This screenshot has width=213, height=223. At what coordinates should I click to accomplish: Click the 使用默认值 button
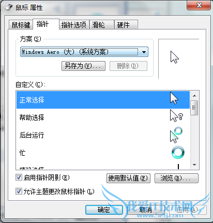tap(128, 178)
